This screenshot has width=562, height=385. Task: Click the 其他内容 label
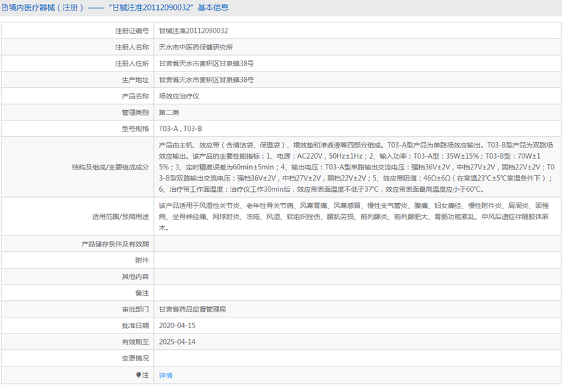point(135,277)
